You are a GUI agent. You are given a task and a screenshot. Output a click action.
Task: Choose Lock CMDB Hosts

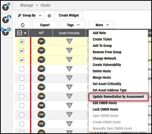pos(105,109)
